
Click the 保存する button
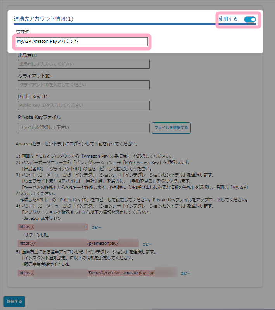click(14, 301)
